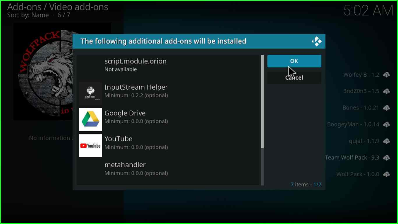Click cloud download icon beside Bones

pyautogui.click(x=386, y=108)
